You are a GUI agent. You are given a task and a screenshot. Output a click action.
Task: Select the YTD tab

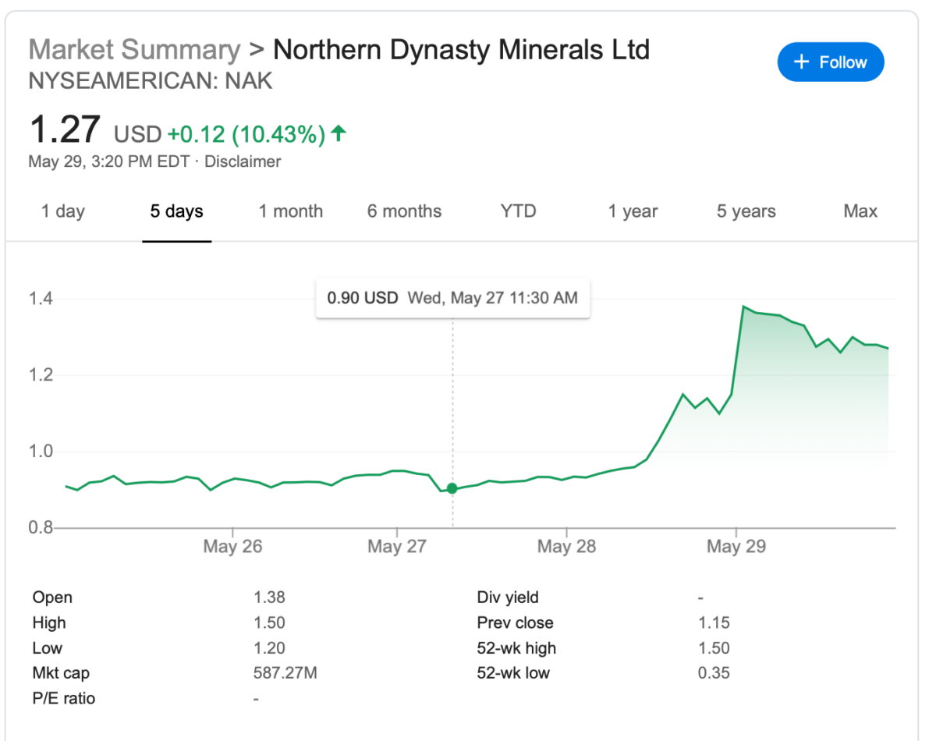(x=519, y=211)
